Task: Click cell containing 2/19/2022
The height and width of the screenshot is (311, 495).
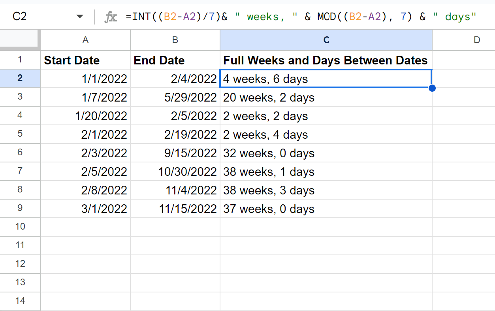Action: [175, 134]
